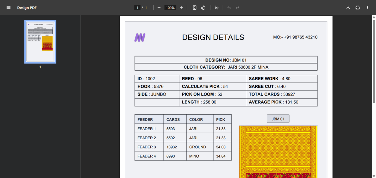This screenshot has height=178, width=376.
Task: Open the more actions three-dot menu
Action: pos(368,7)
